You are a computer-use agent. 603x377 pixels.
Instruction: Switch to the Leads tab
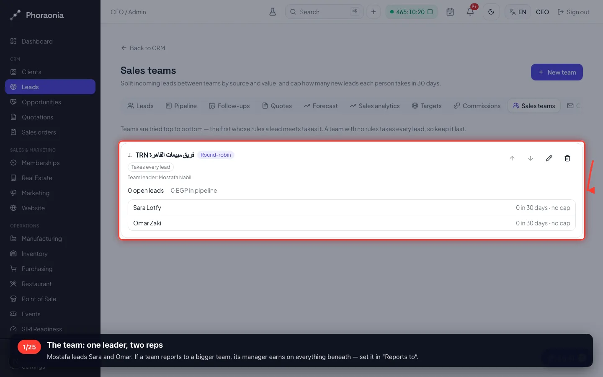(140, 106)
